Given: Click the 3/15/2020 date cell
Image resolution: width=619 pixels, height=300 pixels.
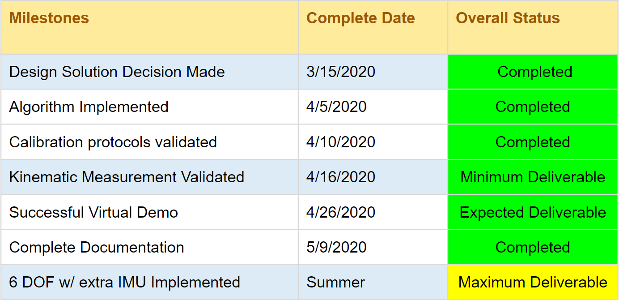Looking at the screenshot, I should 341,72.
